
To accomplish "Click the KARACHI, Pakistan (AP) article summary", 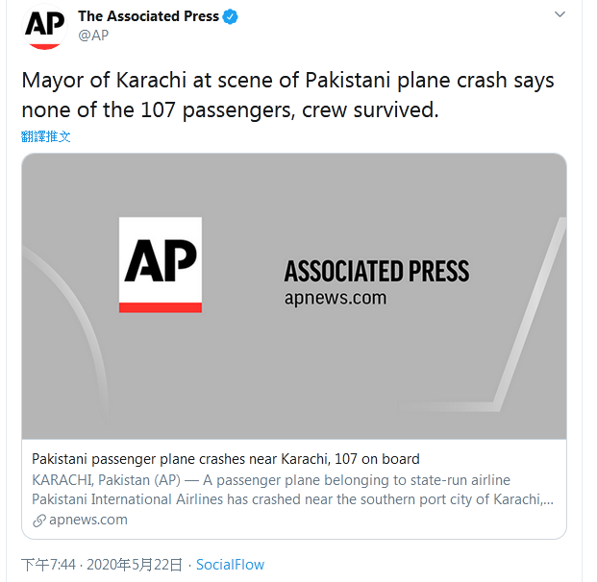I will [271, 479].
